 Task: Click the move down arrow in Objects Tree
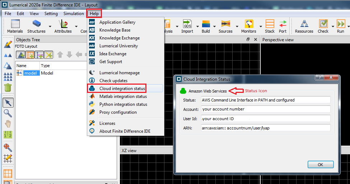(69, 55)
